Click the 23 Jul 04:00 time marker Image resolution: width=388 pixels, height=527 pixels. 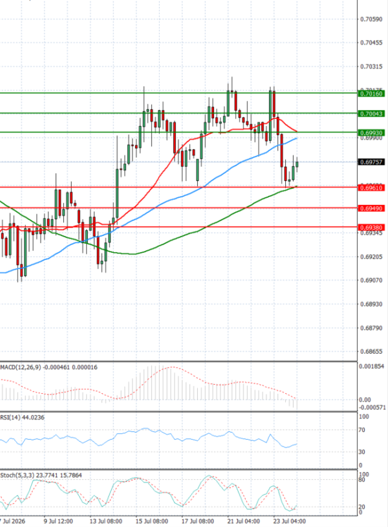click(x=290, y=521)
